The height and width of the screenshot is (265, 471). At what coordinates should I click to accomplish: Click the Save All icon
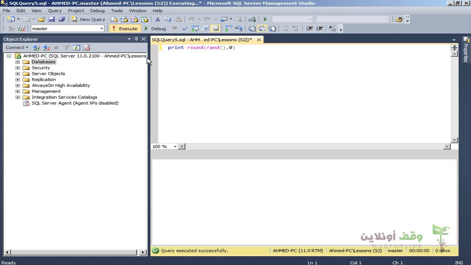pyautogui.click(x=61, y=19)
